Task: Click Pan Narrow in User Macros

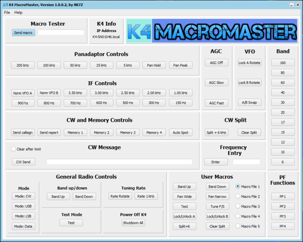Action: point(217,196)
